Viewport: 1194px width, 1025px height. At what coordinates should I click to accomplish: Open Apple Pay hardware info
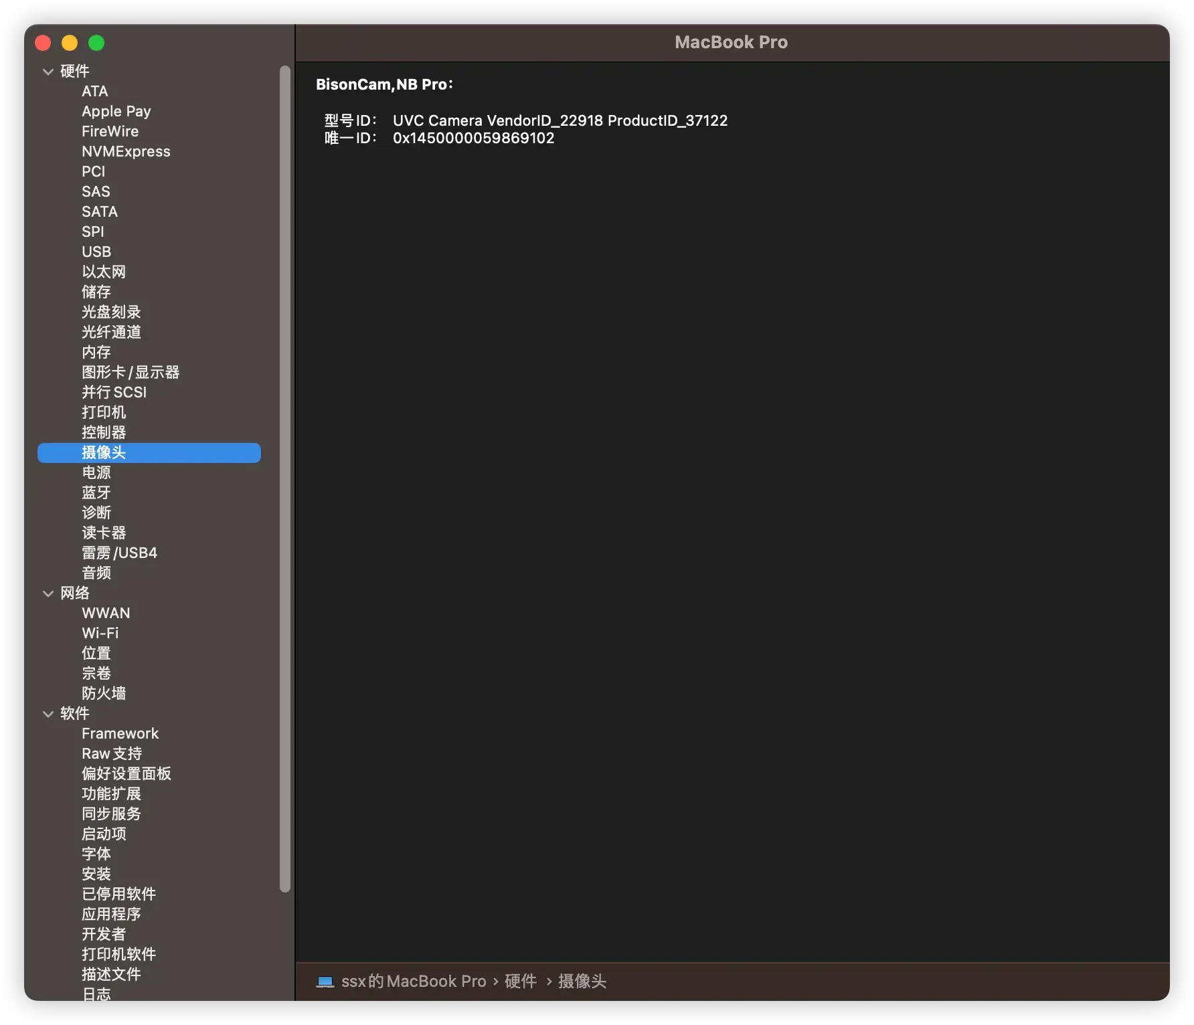[x=116, y=111]
